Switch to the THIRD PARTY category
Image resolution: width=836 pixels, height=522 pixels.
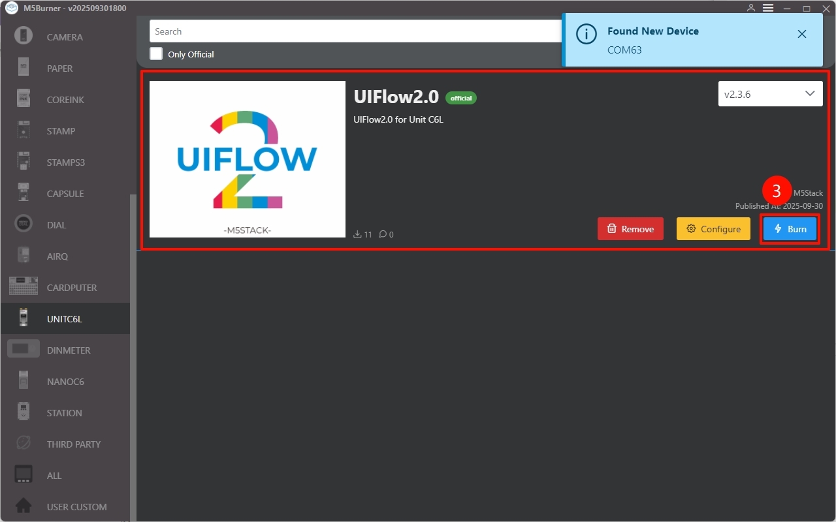pos(73,444)
